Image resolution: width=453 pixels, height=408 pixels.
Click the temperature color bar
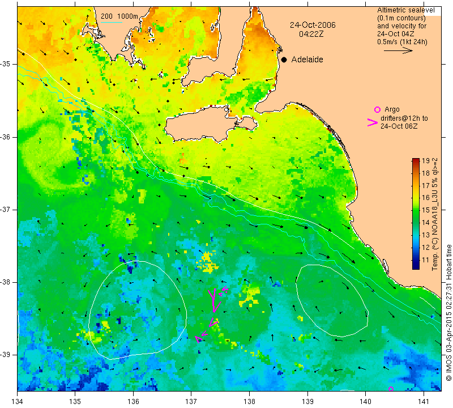(x=416, y=214)
